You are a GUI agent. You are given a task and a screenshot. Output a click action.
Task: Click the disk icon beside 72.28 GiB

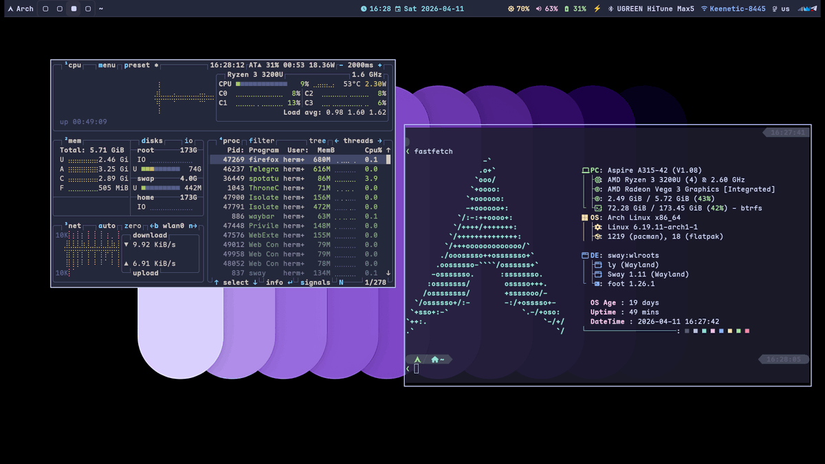tap(598, 208)
